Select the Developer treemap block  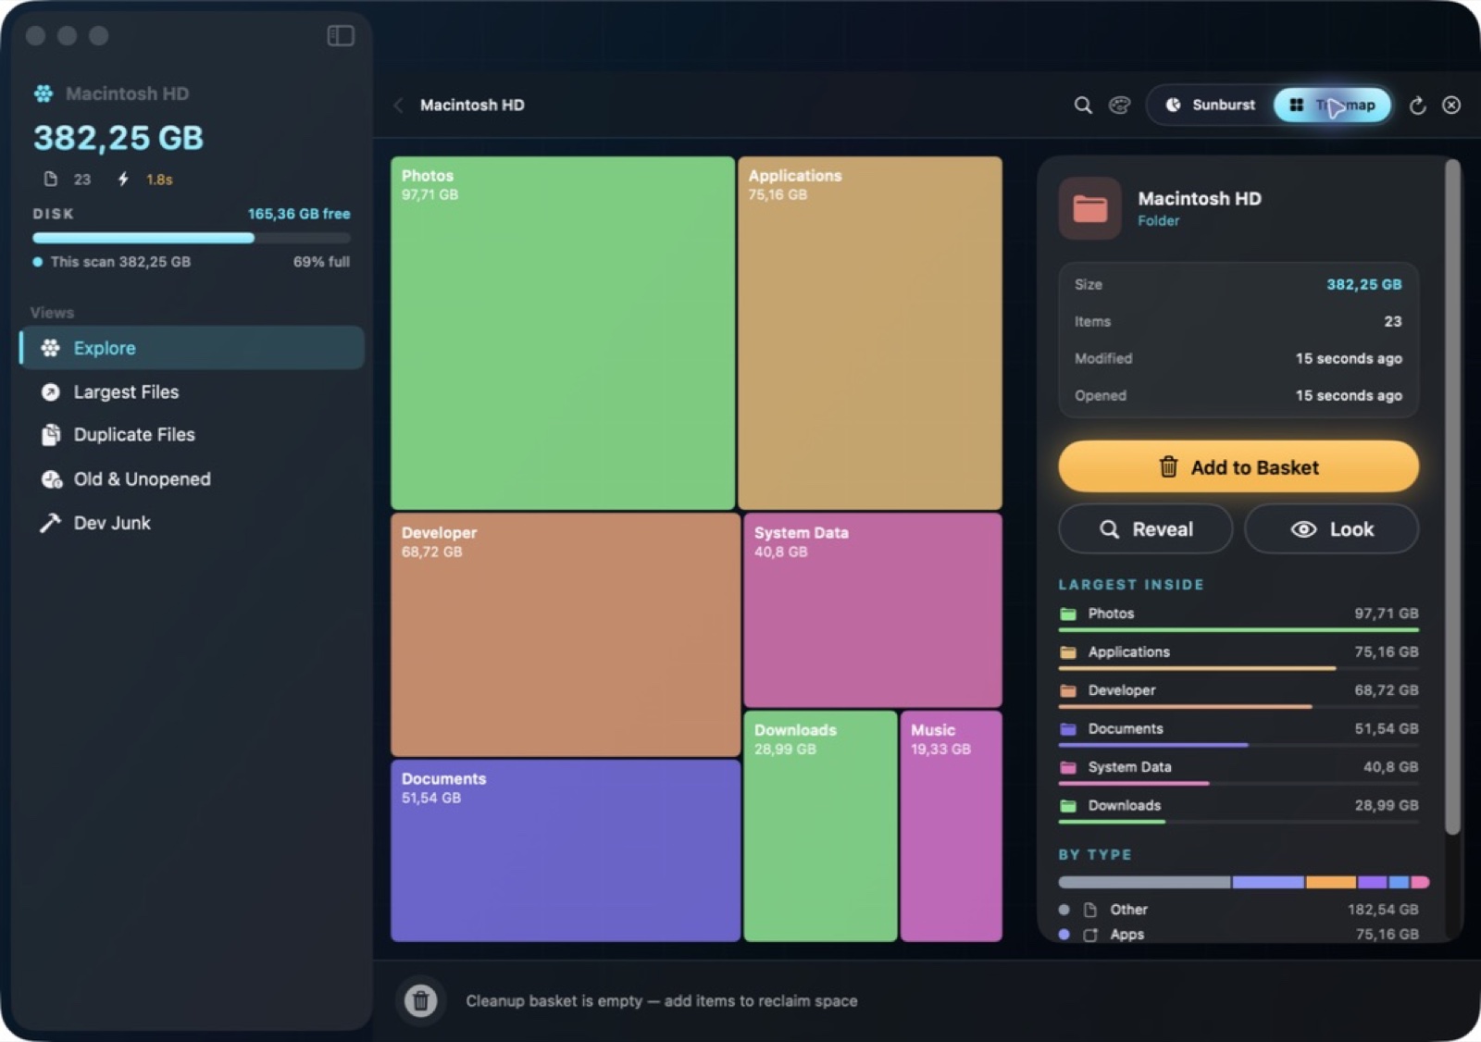click(x=566, y=635)
